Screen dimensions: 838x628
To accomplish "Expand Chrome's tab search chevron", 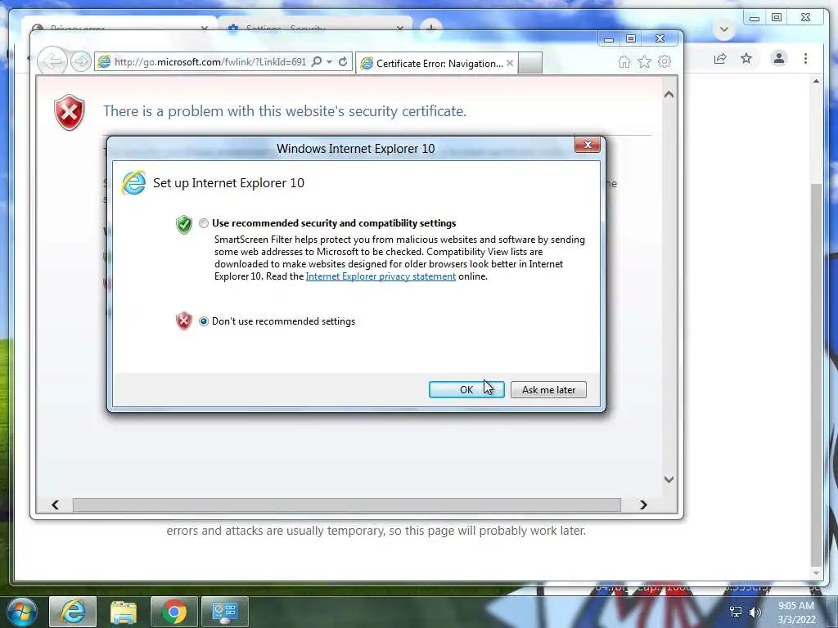I will point(724,29).
